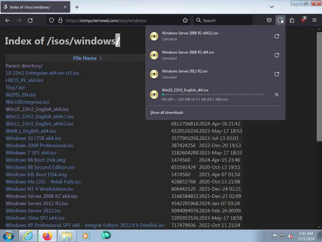Close the Index of /isos/windows/ tab

pyautogui.click(x=65, y=7)
